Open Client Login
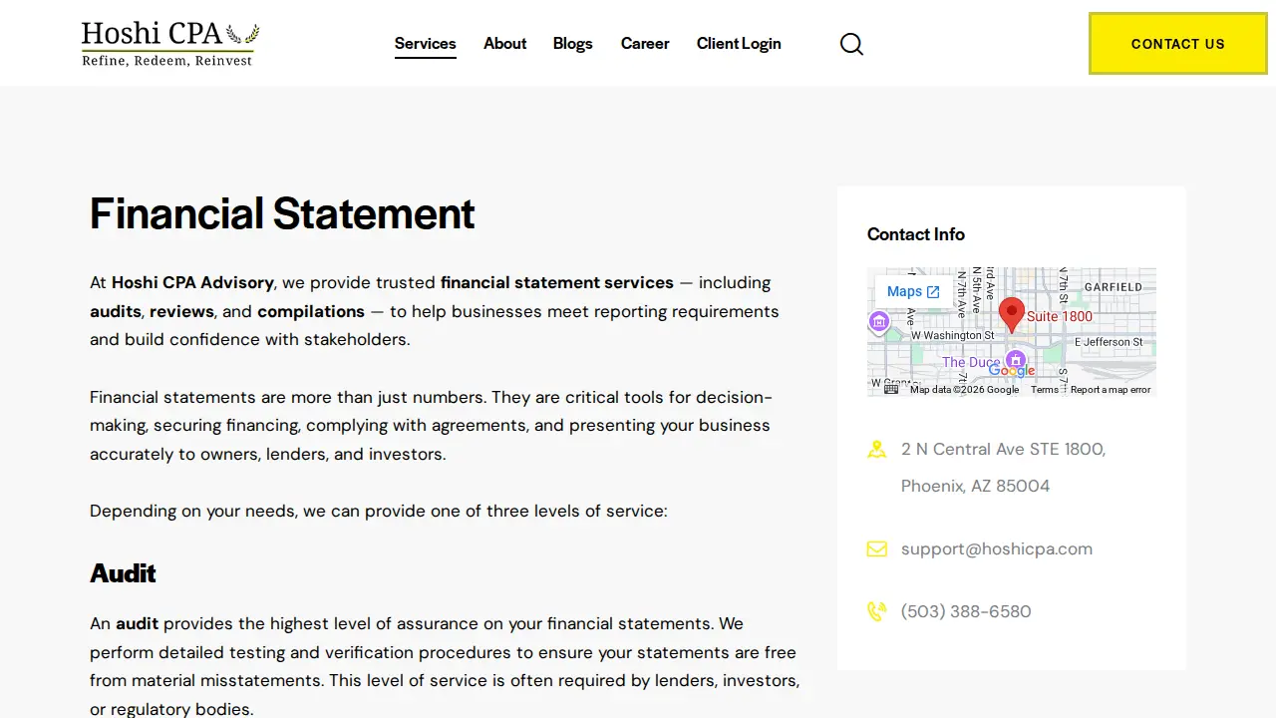The image size is (1276, 718). click(739, 44)
